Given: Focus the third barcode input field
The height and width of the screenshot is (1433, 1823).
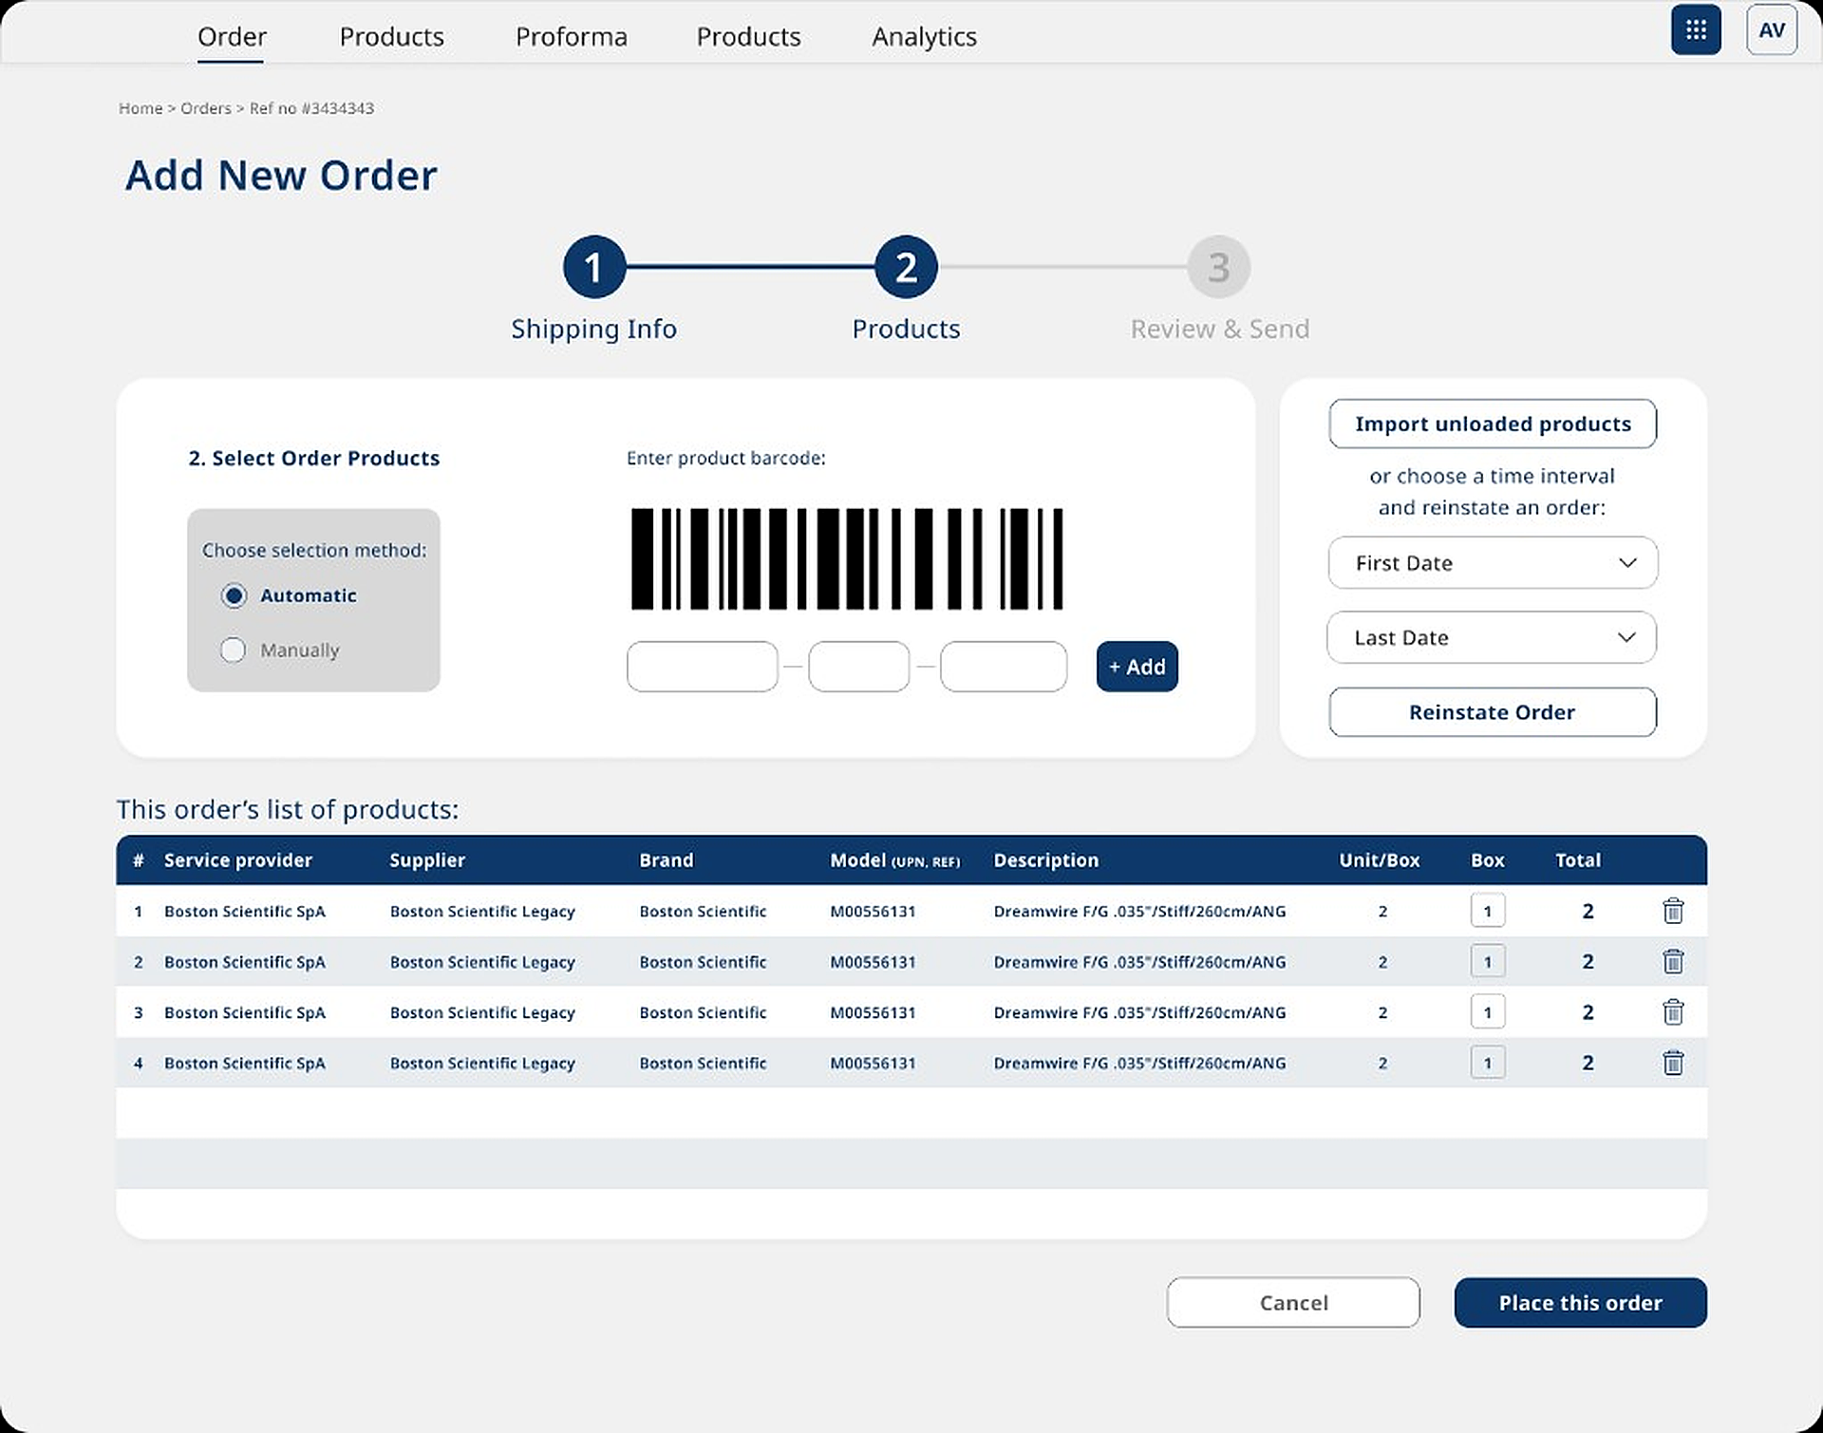Looking at the screenshot, I should pyautogui.click(x=1004, y=667).
